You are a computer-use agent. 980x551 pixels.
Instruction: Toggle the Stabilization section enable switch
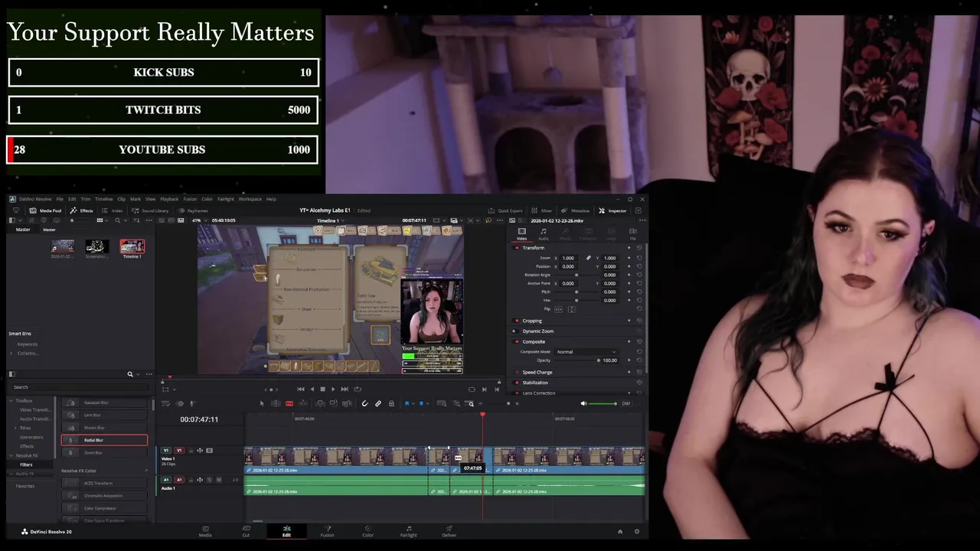517,383
